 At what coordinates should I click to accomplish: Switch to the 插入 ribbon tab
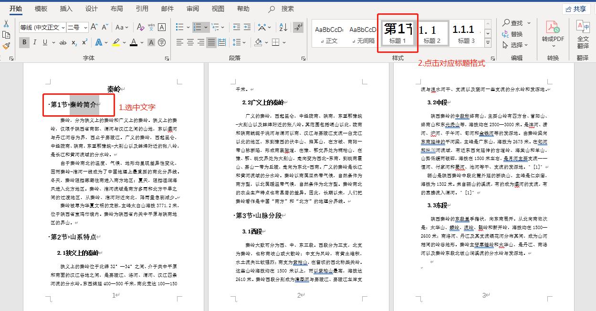pos(65,8)
